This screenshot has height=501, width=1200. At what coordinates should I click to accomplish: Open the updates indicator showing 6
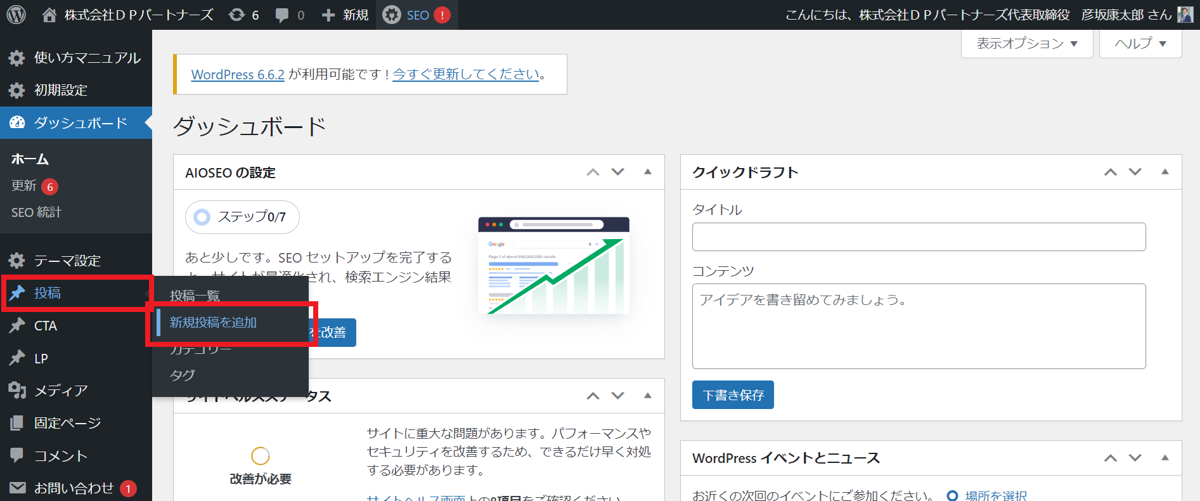point(244,15)
